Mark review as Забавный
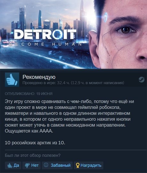 57,165
